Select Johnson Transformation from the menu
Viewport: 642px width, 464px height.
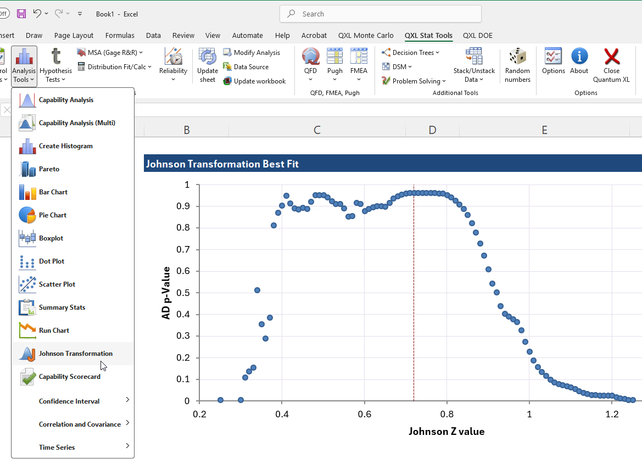pyautogui.click(x=76, y=354)
